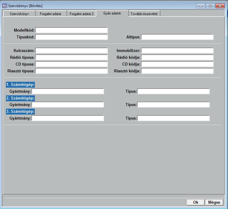Select the Gyári adatok tab
This screenshot has height=209, width=228.
112,13
